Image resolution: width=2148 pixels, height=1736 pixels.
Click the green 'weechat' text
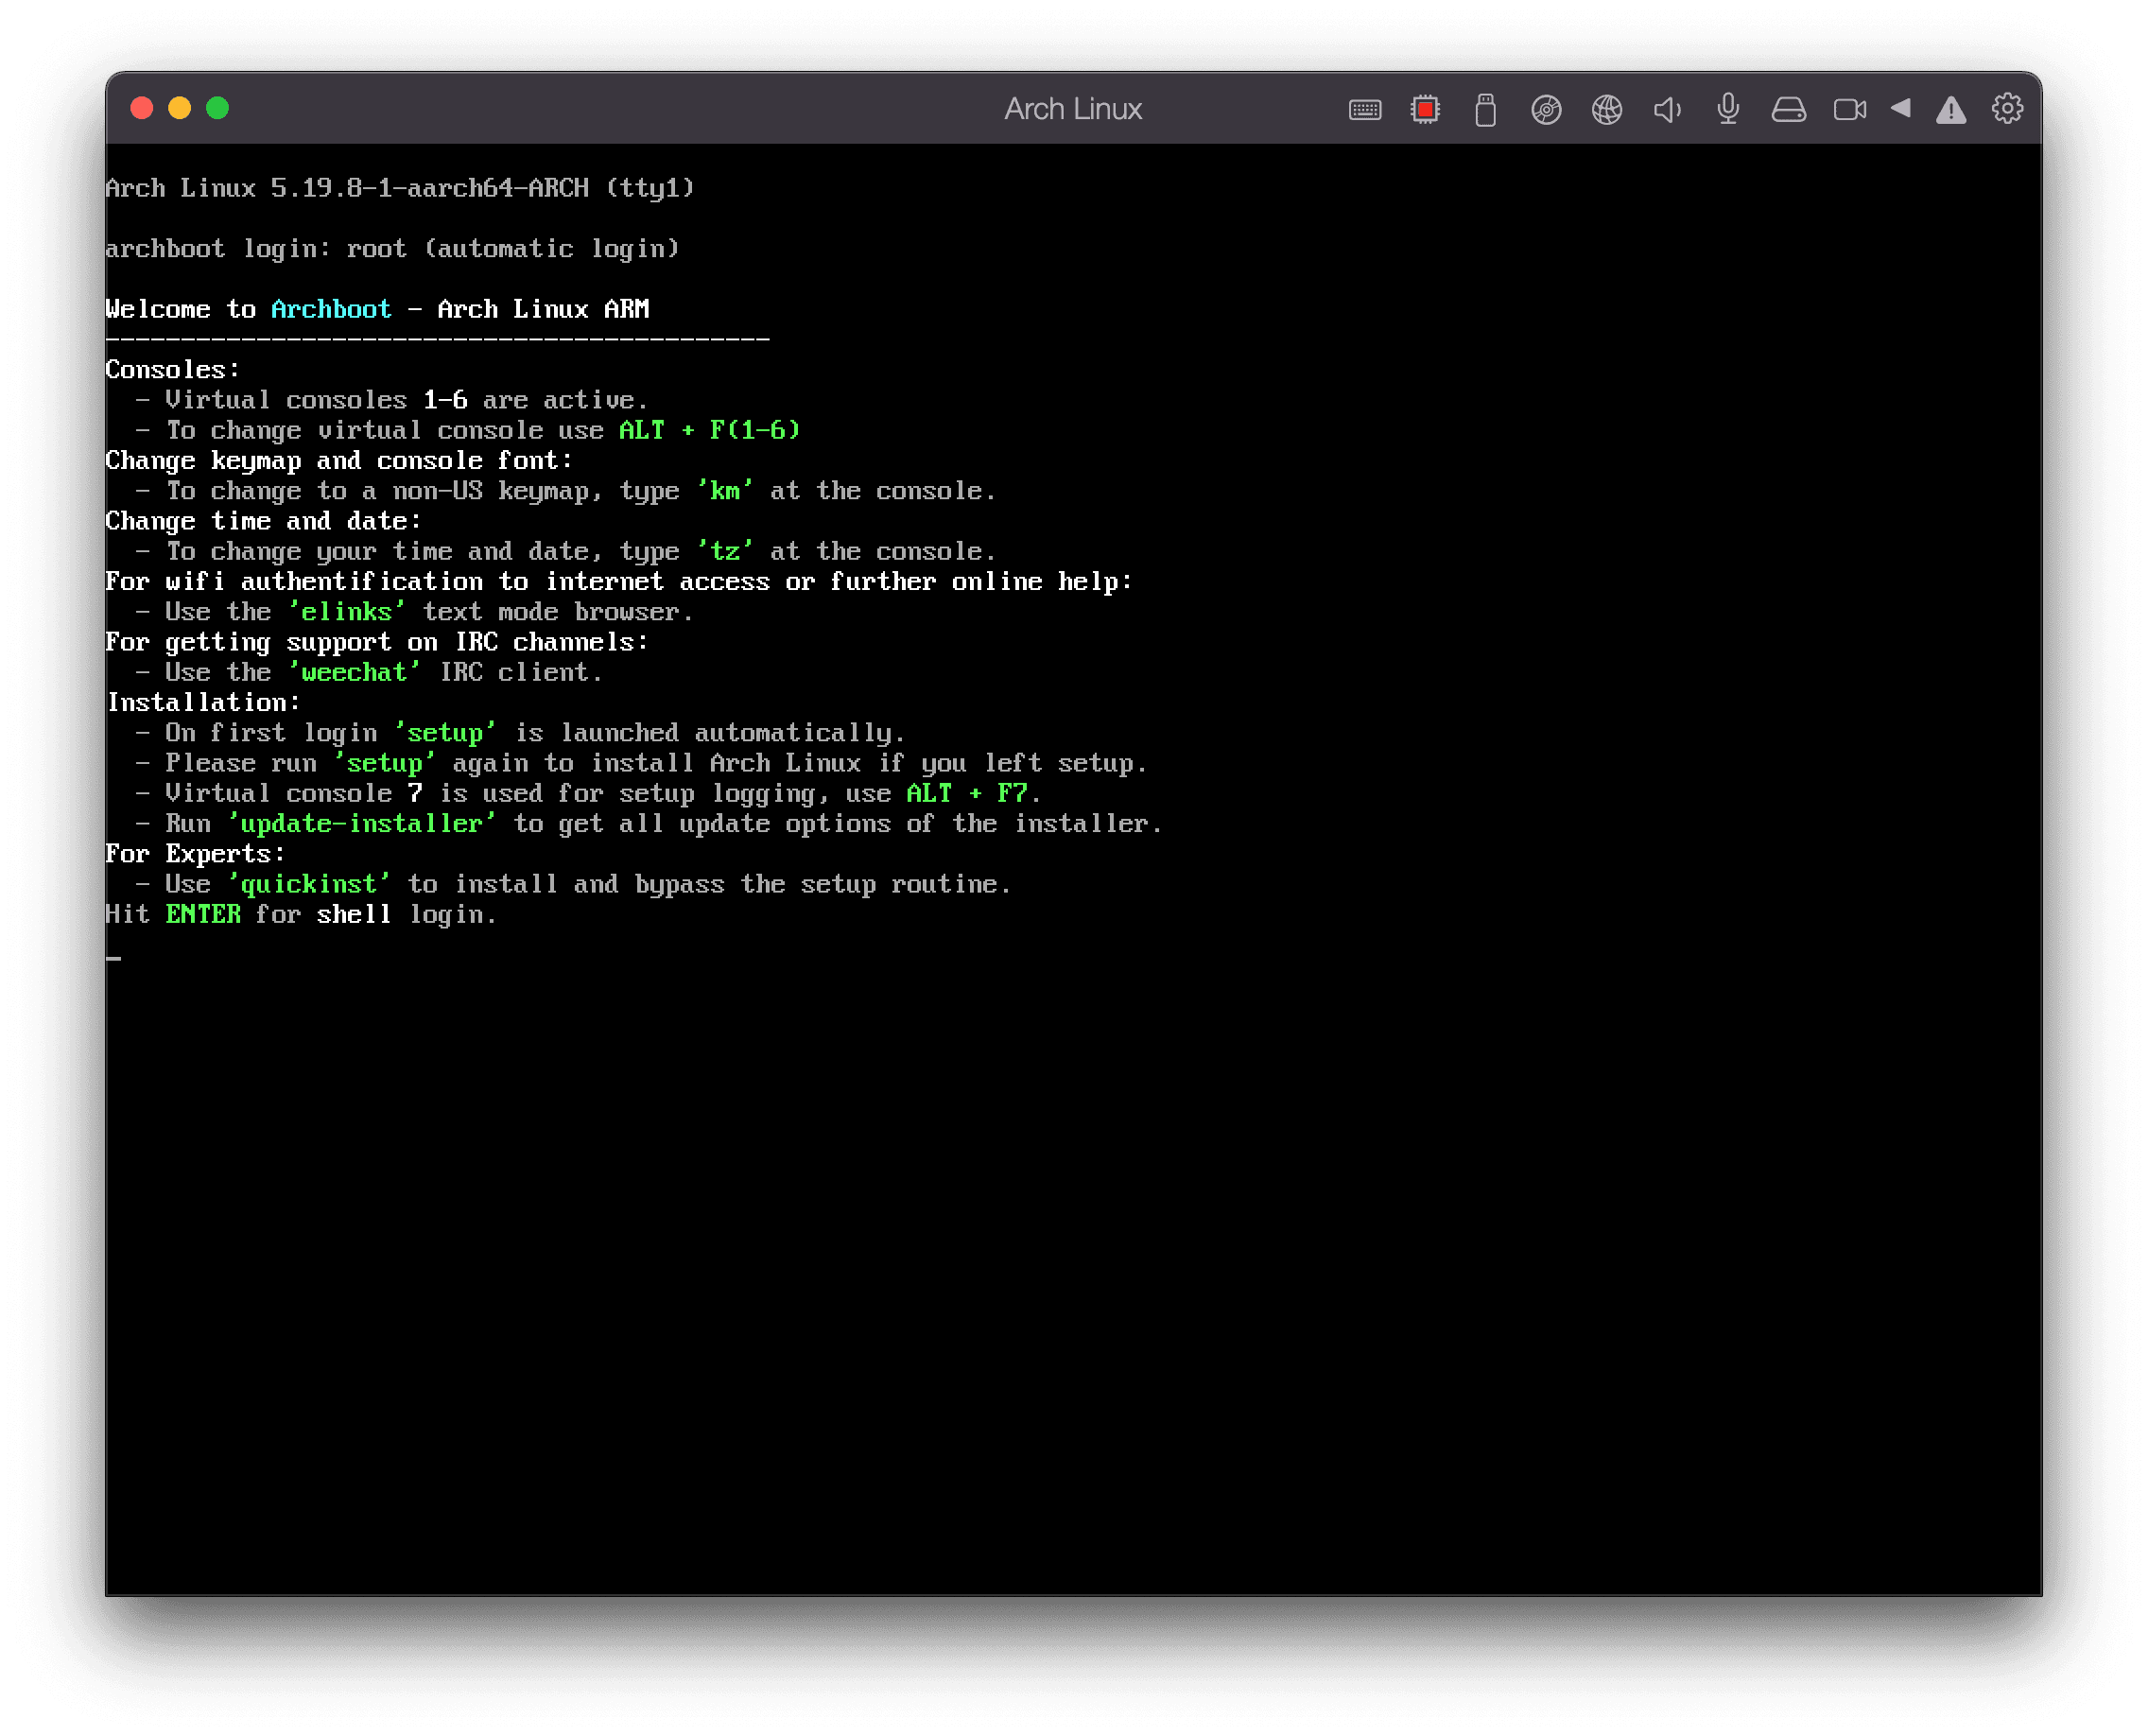(354, 672)
